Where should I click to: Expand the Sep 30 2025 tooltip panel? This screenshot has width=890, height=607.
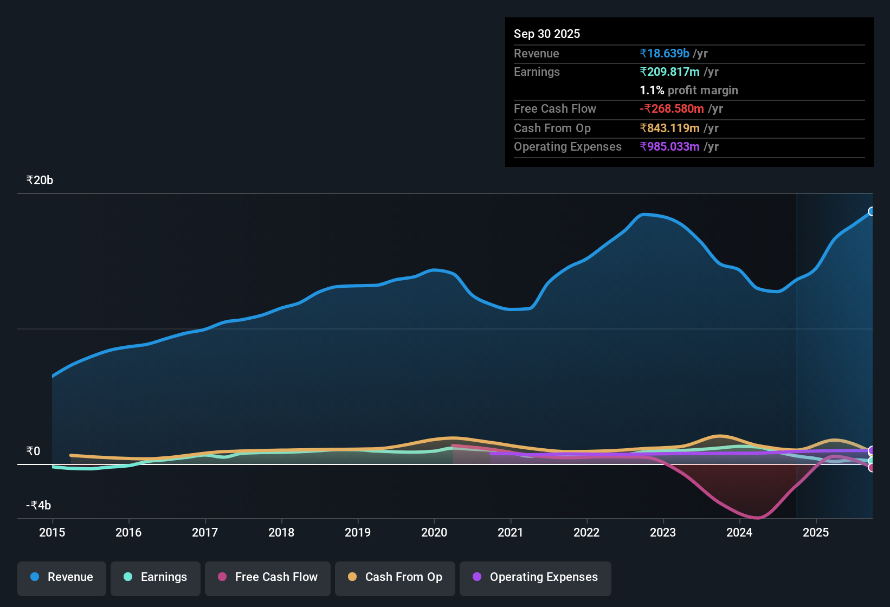click(x=547, y=34)
